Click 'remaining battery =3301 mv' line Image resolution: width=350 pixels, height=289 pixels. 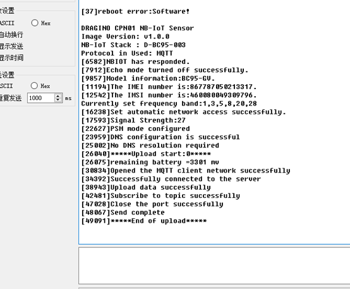(x=150, y=163)
